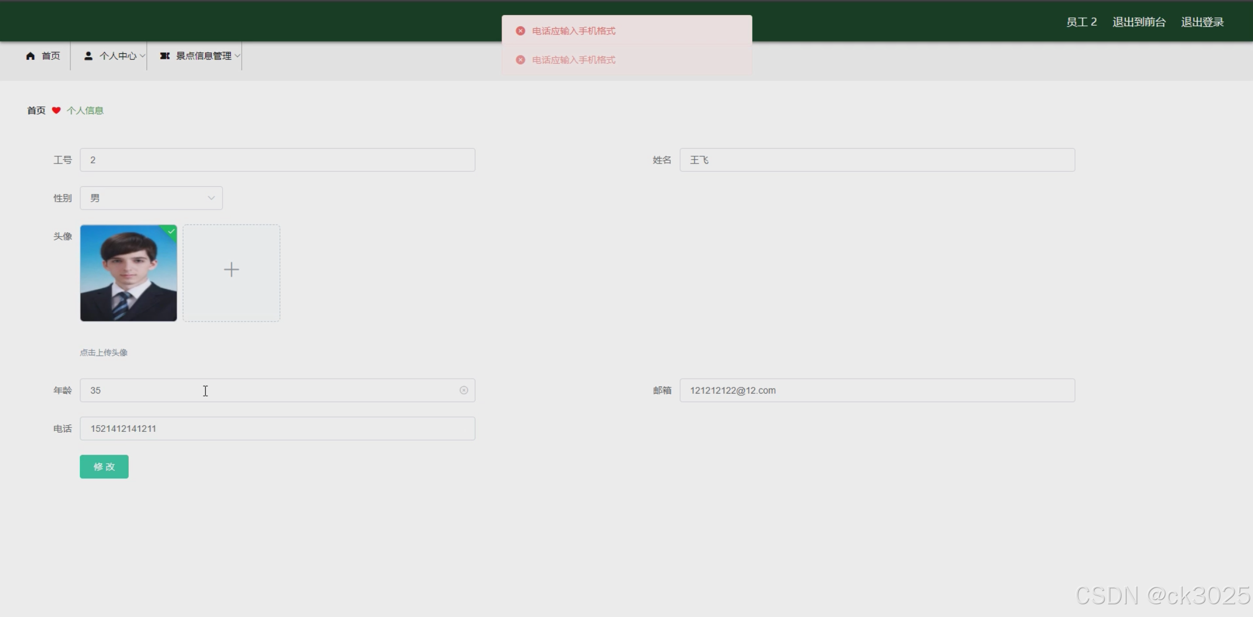Click the ticket icon beside 景点信息管理
Image resolution: width=1253 pixels, height=617 pixels.
165,56
